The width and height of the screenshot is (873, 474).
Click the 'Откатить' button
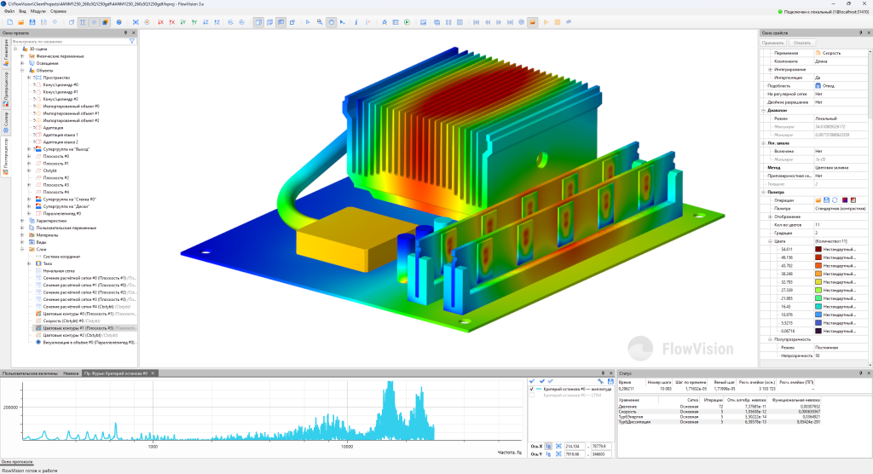[x=802, y=43]
